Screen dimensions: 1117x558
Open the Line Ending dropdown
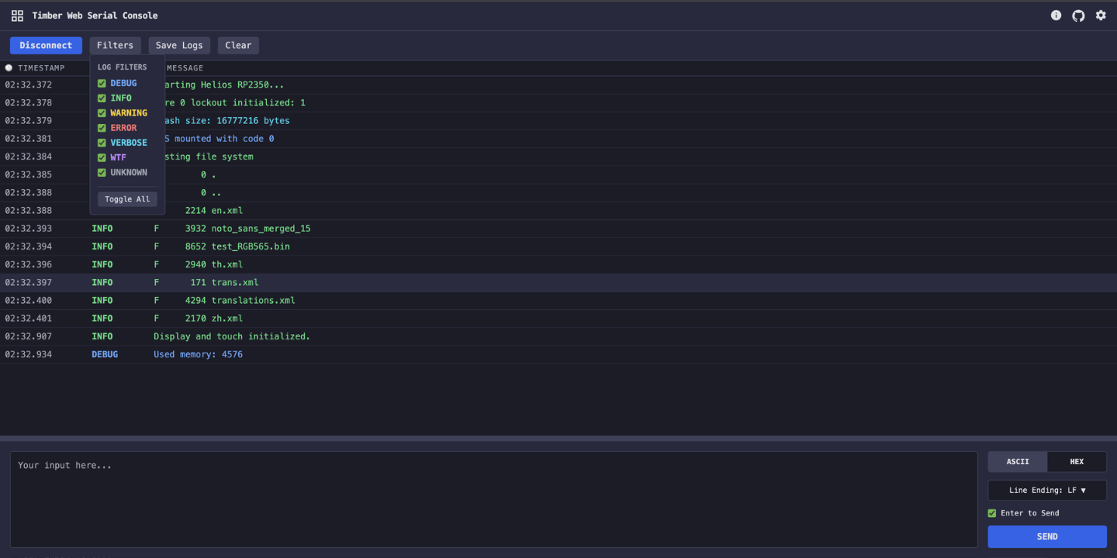coord(1046,490)
